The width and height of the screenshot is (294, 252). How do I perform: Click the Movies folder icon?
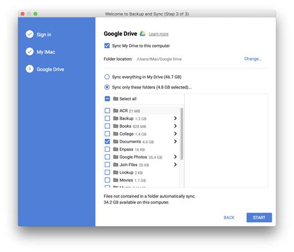point(115,180)
